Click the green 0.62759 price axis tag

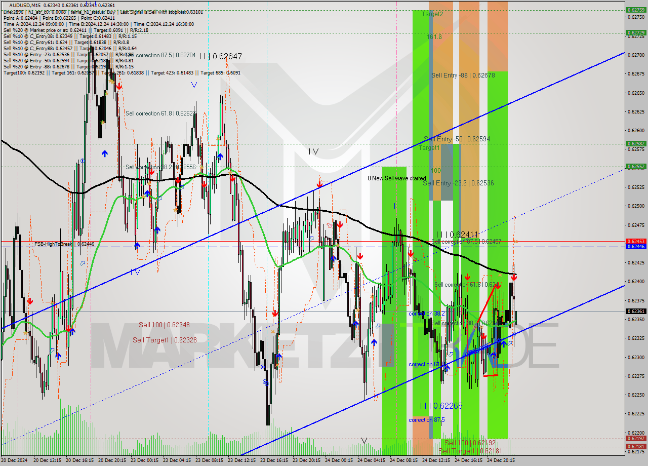click(x=635, y=10)
